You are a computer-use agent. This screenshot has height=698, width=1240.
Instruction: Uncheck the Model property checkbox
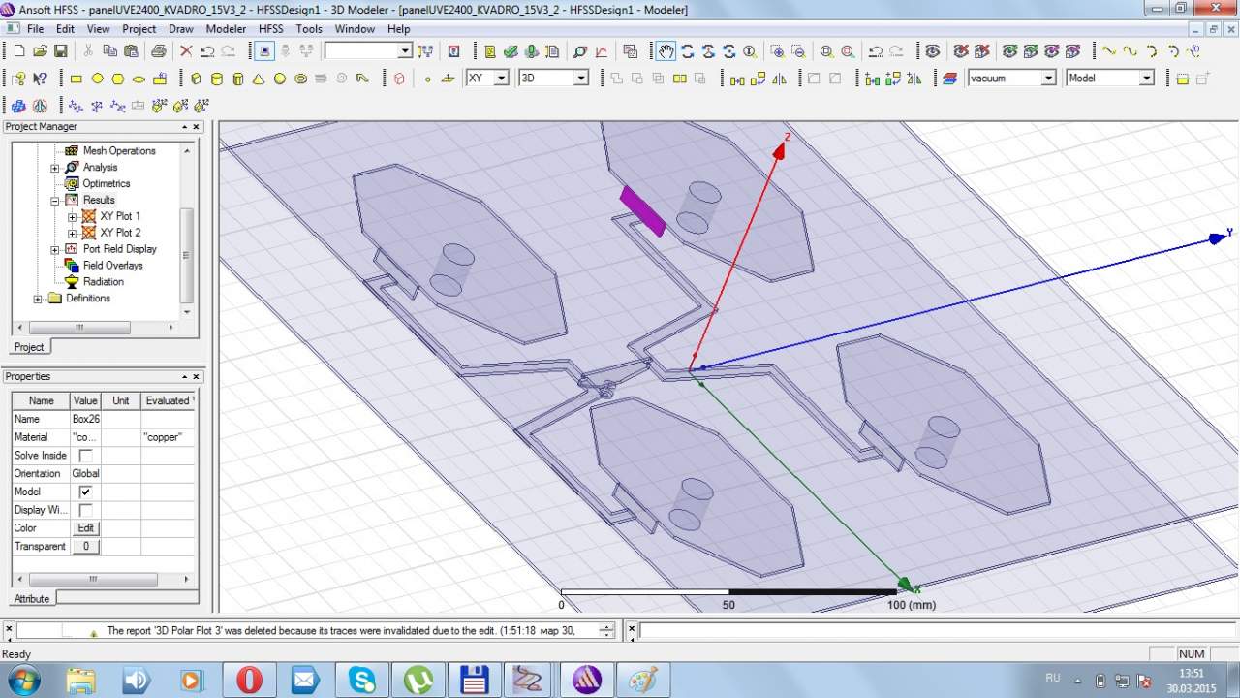(85, 492)
